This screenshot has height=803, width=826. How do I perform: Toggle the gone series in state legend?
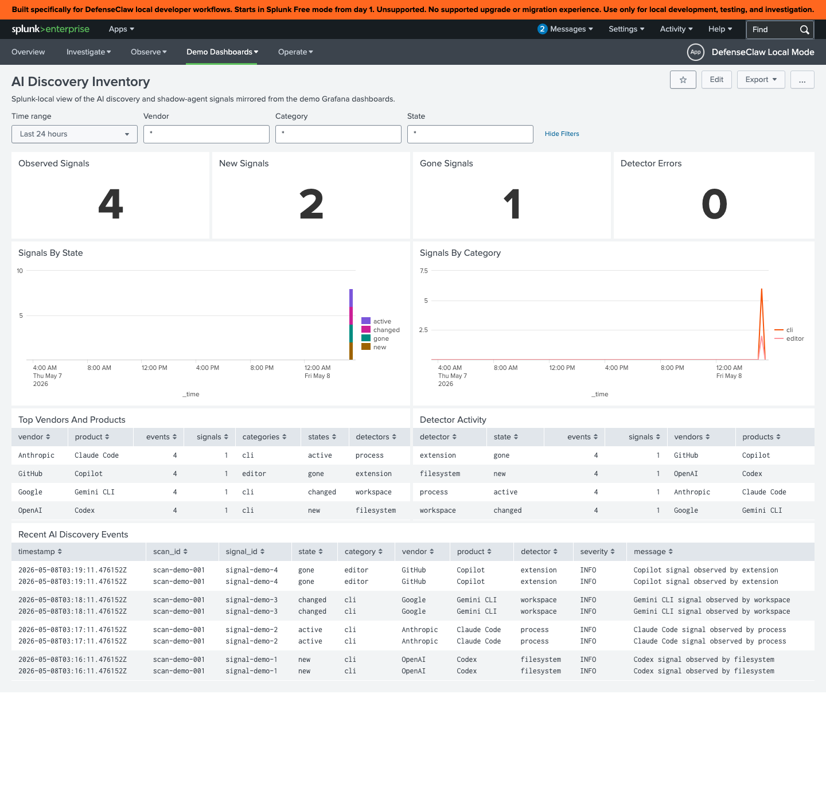point(375,338)
